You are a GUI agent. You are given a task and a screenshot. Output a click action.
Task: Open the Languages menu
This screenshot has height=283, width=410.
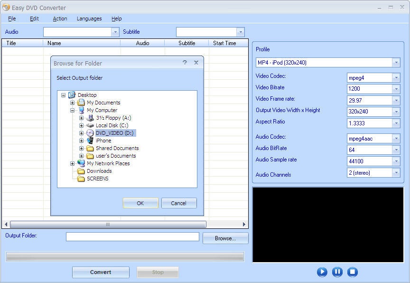[89, 19]
